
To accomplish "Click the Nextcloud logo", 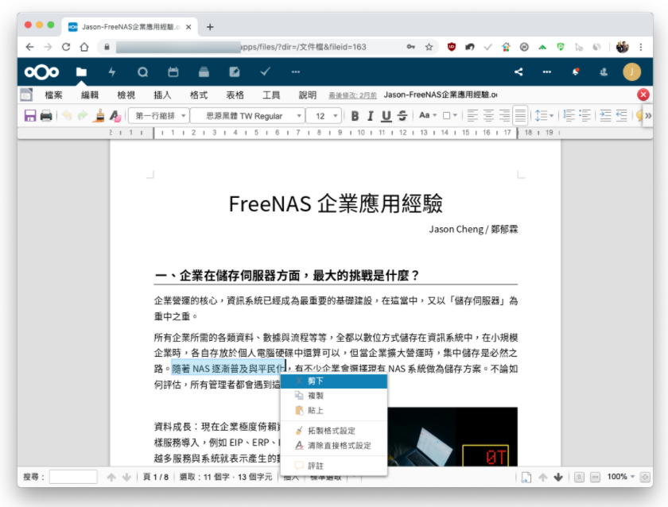I will pos(41,72).
